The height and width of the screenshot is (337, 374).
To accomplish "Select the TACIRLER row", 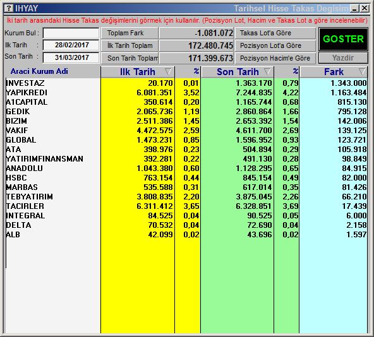I will tap(186, 206).
